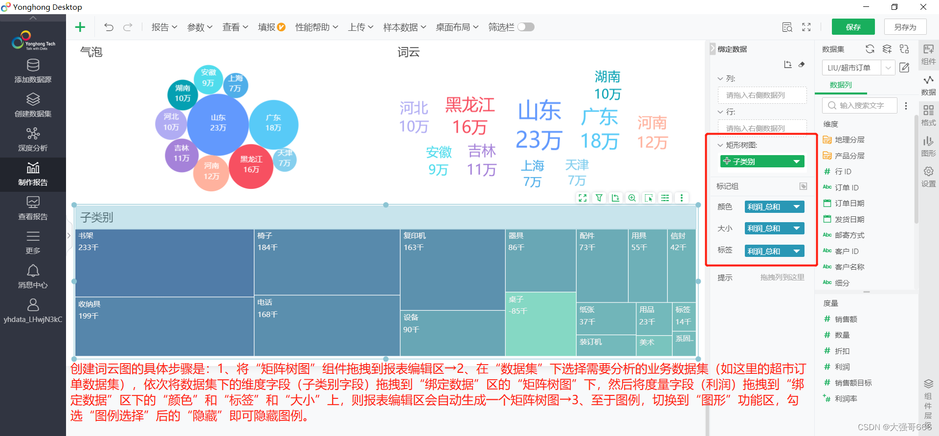This screenshot has height=436, width=939.
Task: Open 更多 in the sidebar
Action: (33, 242)
